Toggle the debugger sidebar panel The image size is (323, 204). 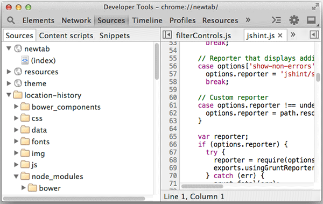[314, 34]
